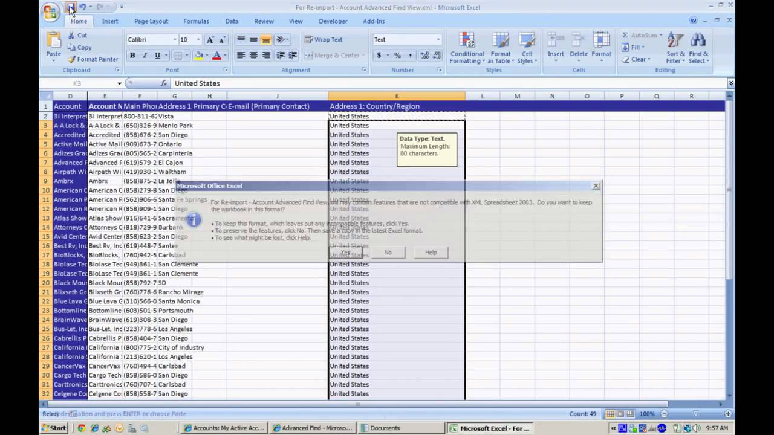Open Find & Select menu
This screenshot has height=435, width=774.
(698, 48)
